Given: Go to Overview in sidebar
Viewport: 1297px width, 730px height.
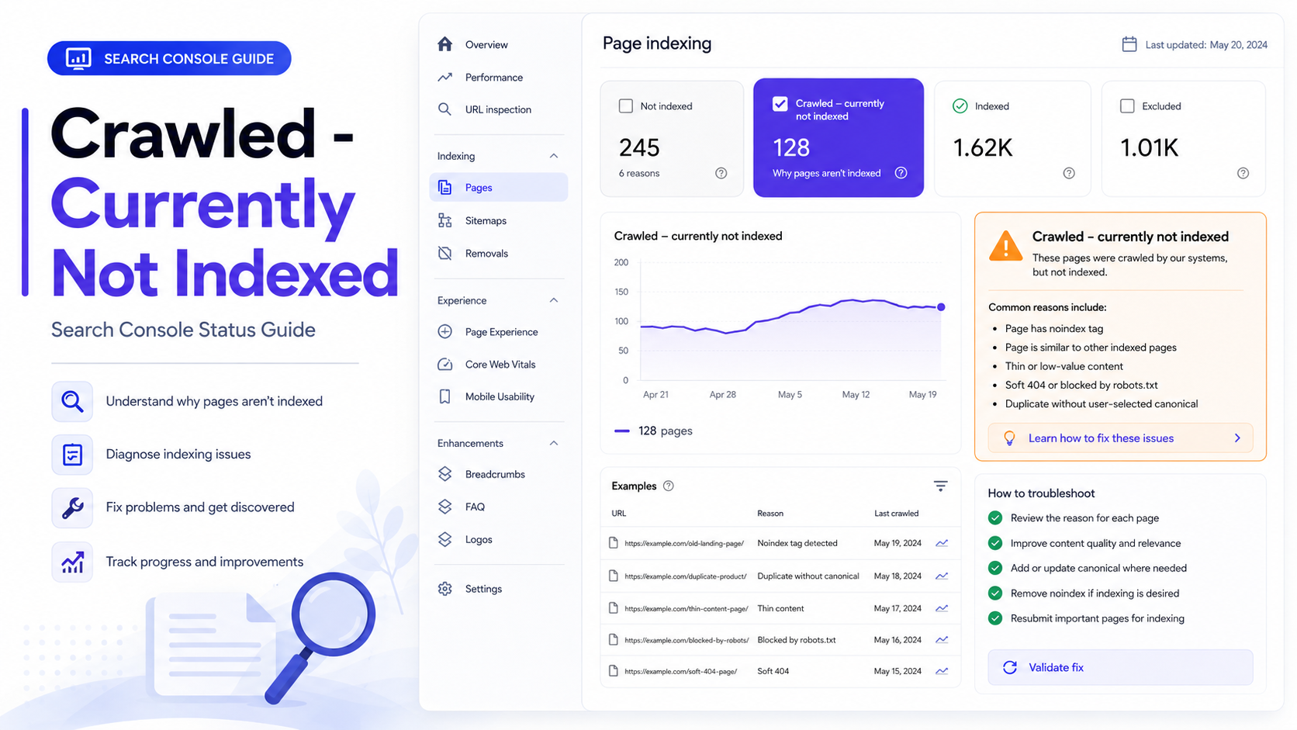Looking at the screenshot, I should (486, 45).
